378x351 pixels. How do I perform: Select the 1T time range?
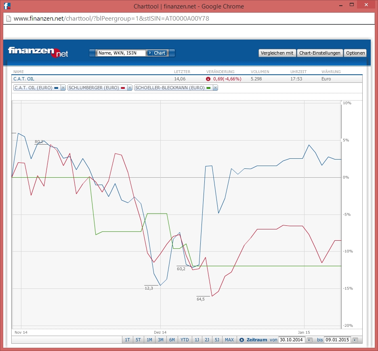pyautogui.click(x=127, y=340)
